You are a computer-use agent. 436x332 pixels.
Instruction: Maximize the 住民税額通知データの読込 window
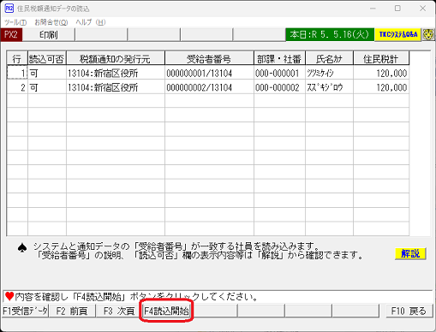tap(397, 9)
